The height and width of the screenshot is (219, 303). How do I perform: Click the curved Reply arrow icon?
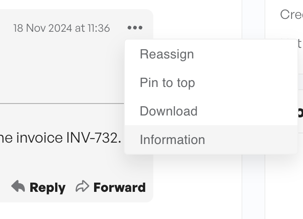18,186
